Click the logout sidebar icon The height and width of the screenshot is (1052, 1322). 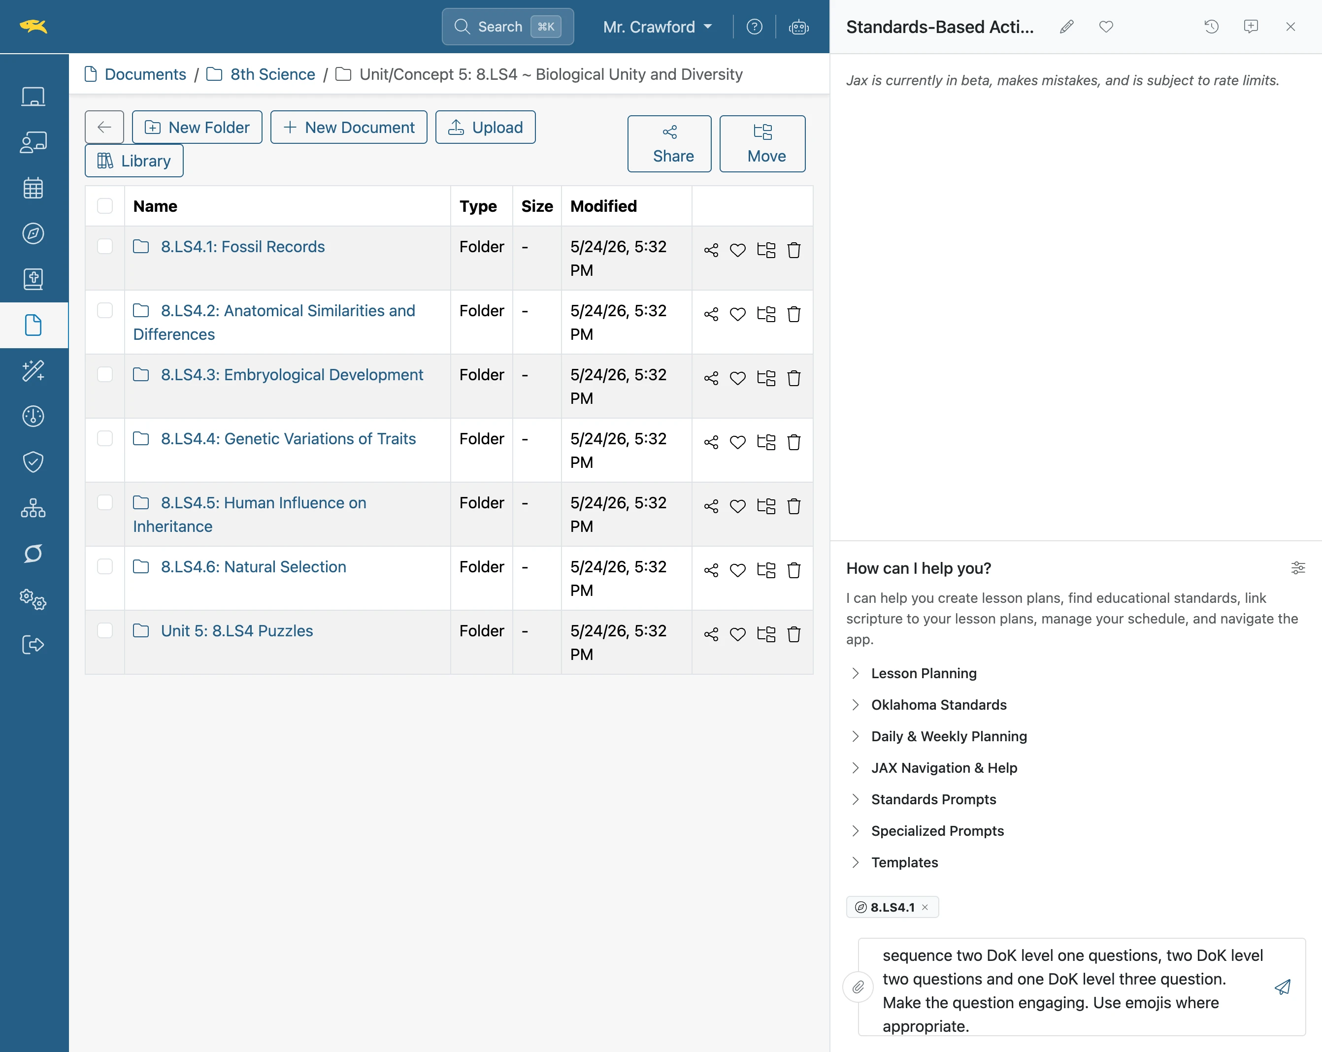(x=33, y=644)
